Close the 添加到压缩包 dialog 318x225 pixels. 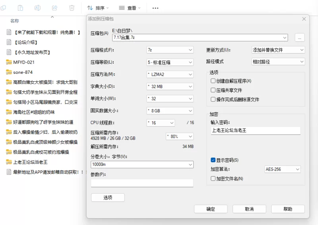click(304, 19)
